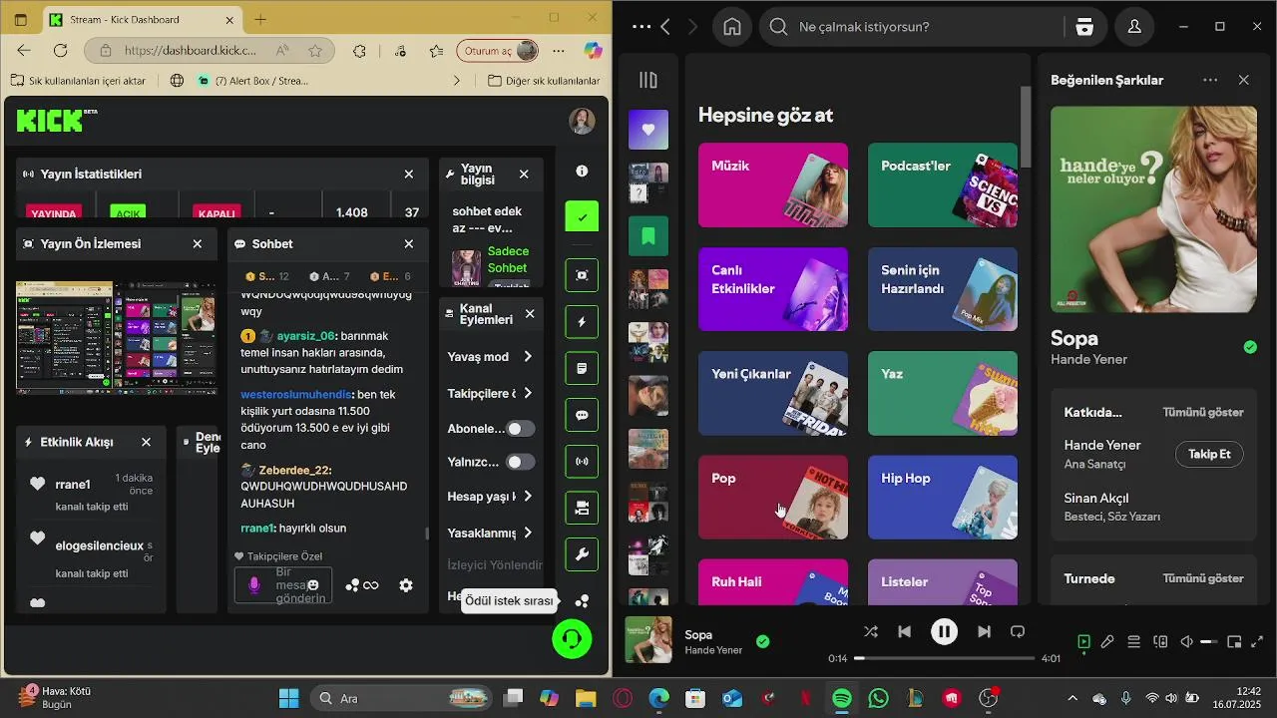This screenshot has height=718, width=1277.
Task: Open Liked Songs heart playlist in sidebar
Action: [x=648, y=130]
